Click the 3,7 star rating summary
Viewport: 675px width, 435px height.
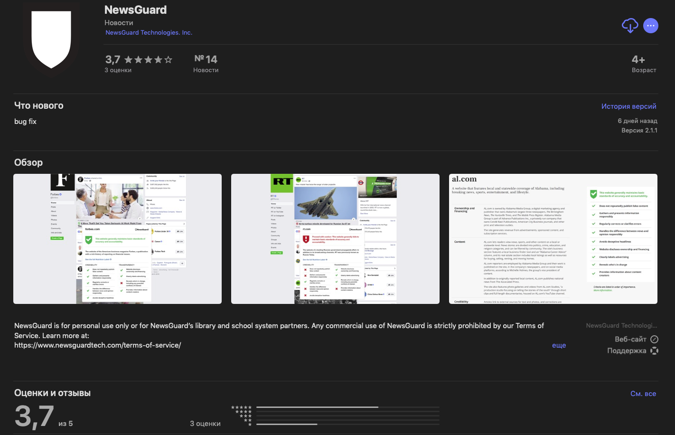coord(139,64)
